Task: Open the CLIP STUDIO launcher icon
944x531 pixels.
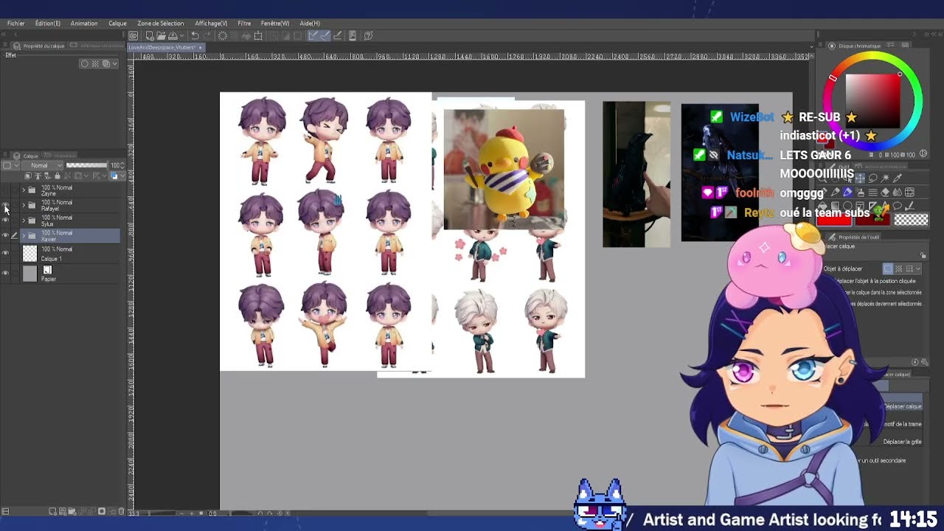Action: 133,35
